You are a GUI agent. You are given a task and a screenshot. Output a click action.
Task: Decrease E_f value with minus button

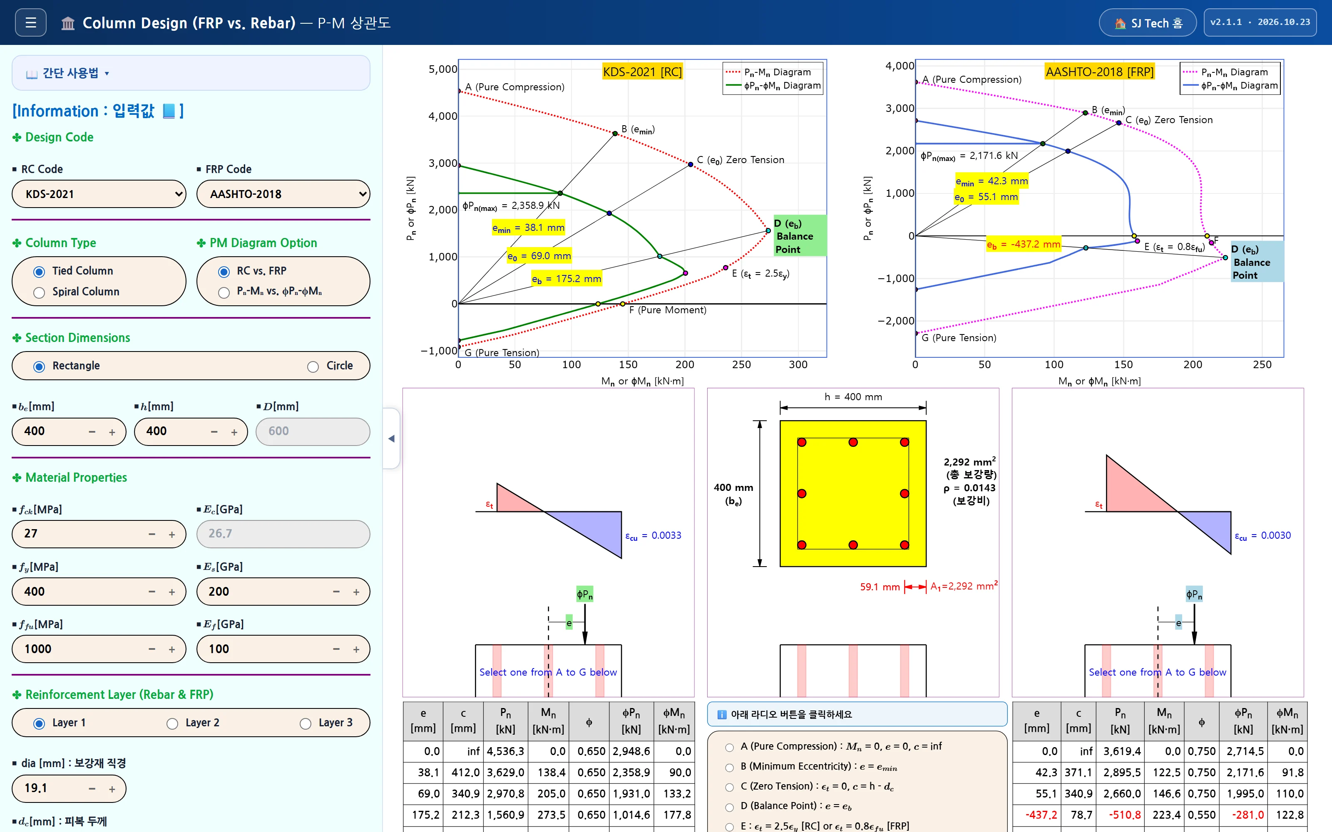(336, 649)
